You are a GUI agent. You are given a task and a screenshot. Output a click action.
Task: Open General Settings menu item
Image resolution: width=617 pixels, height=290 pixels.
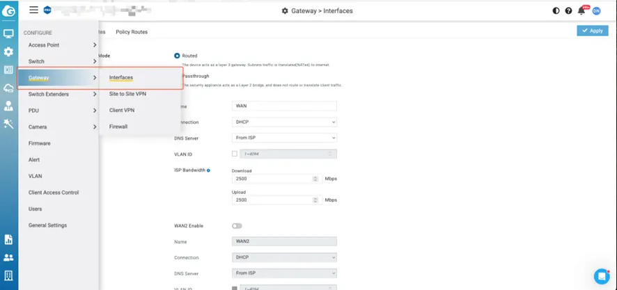click(47, 225)
